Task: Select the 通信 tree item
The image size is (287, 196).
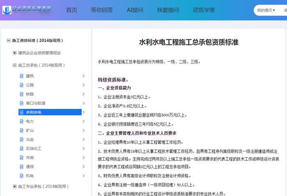Action: coord(30,167)
